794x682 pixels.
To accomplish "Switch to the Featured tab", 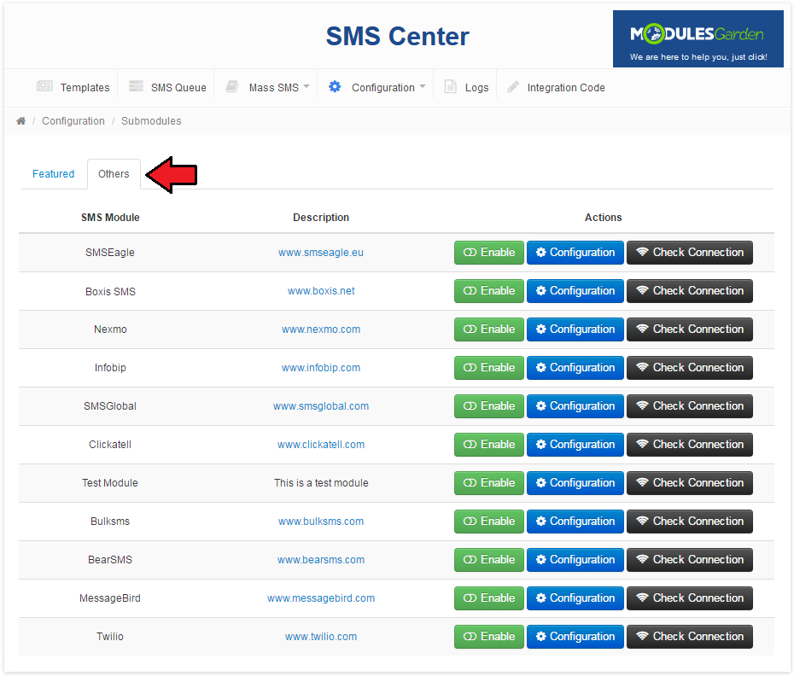I will (x=53, y=173).
